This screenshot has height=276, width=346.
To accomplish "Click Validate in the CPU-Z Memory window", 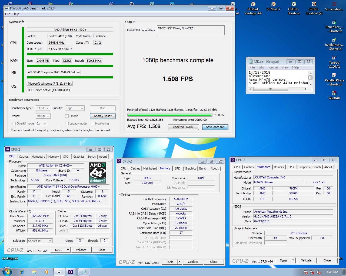I will point(193,261).
